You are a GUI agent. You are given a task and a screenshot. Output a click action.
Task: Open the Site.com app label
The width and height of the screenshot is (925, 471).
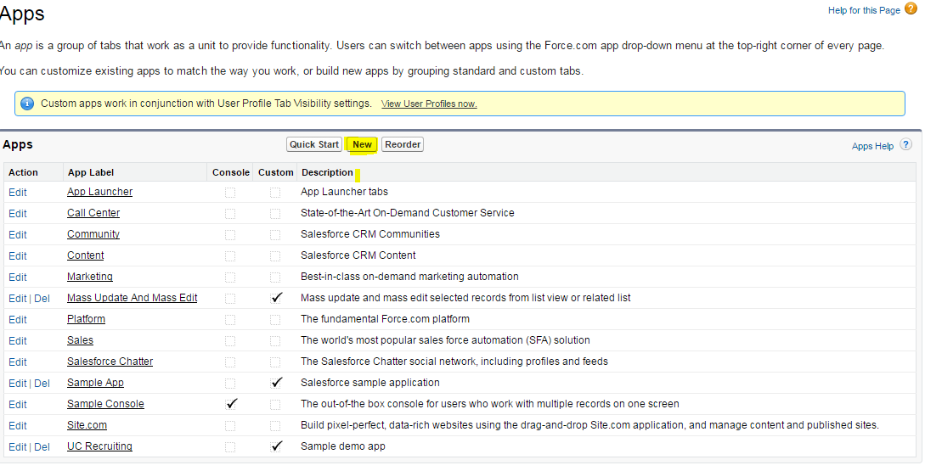point(87,425)
